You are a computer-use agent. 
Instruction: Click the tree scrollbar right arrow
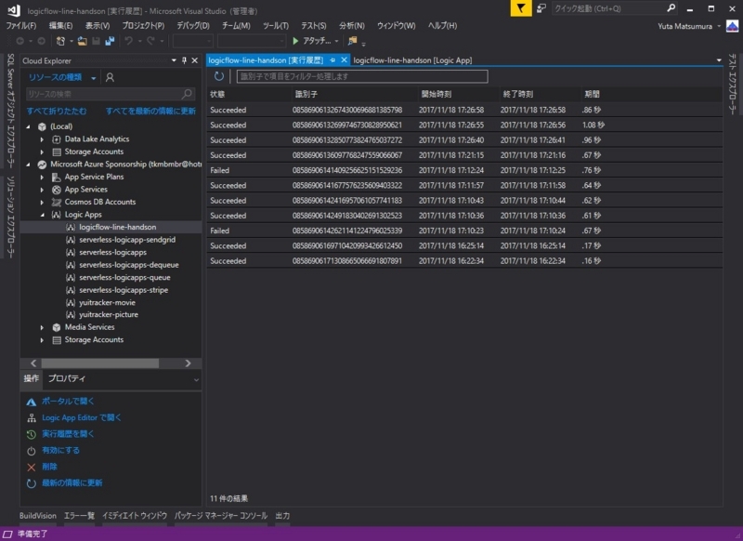click(x=189, y=363)
